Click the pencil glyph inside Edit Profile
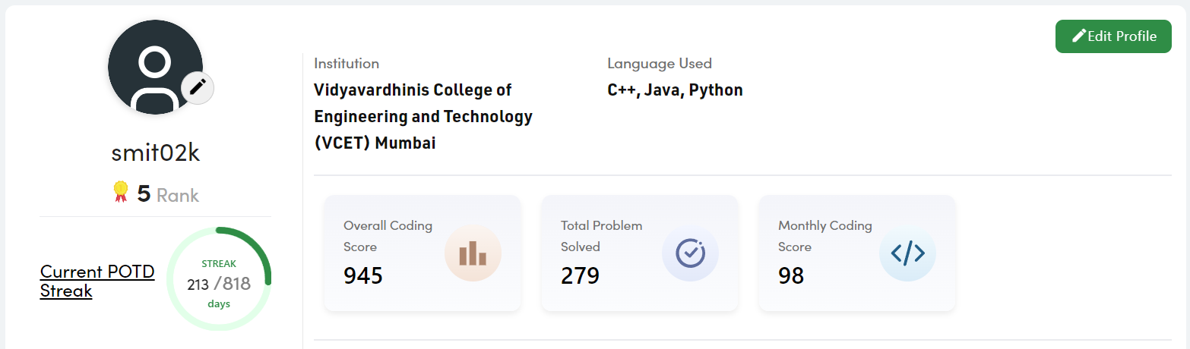Image resolution: width=1190 pixels, height=349 pixels. point(1078,36)
